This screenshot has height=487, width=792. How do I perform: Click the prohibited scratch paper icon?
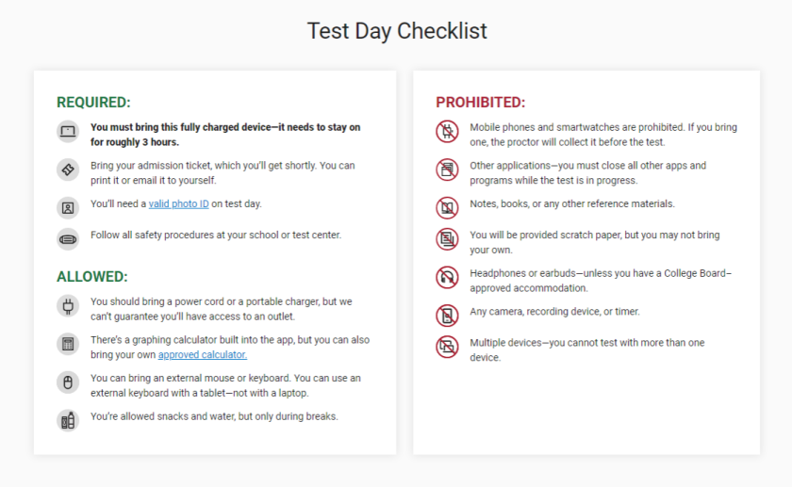(447, 239)
